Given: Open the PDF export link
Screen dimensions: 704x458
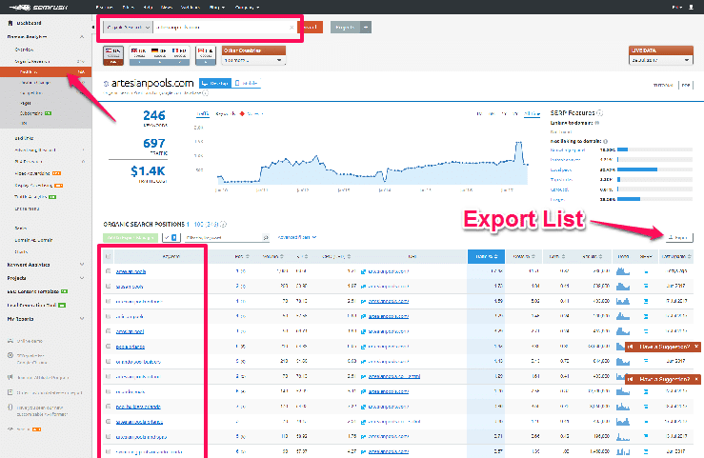Looking at the screenshot, I should pos(686,85).
